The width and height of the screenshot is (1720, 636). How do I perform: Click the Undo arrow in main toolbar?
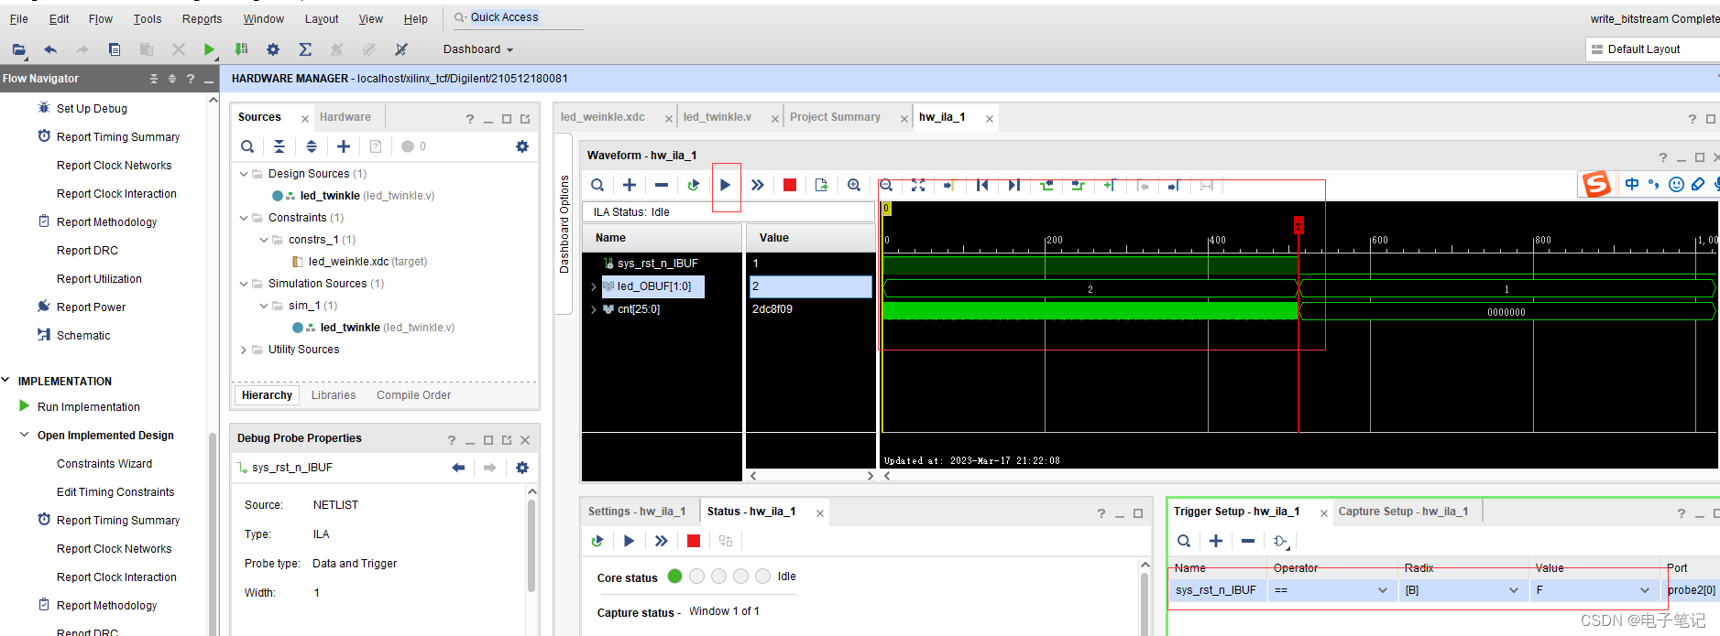pos(50,49)
